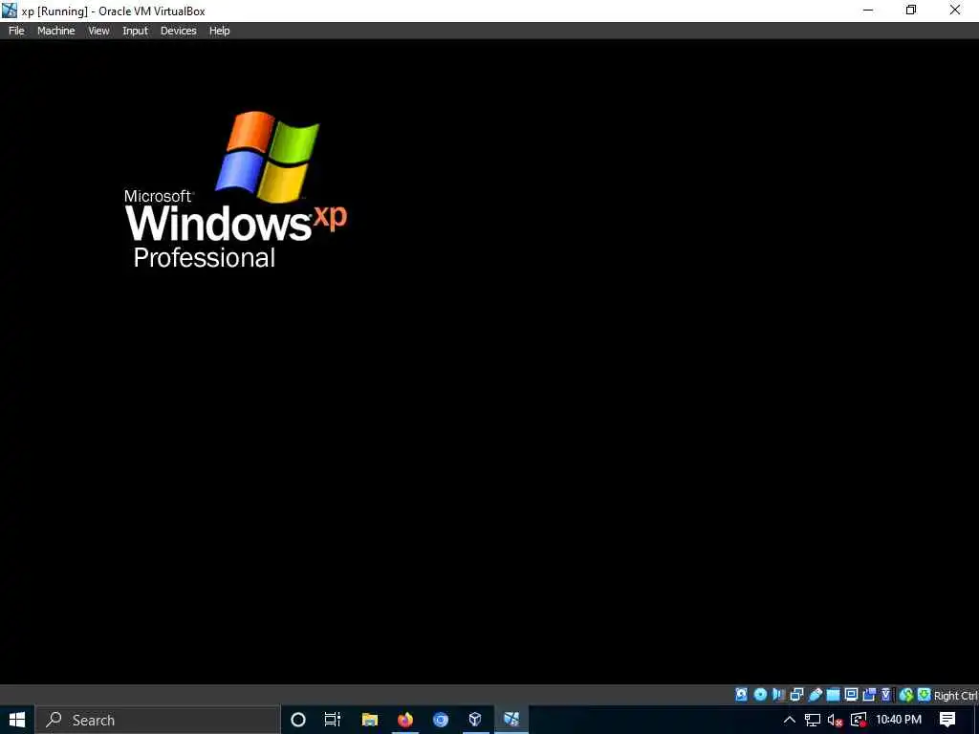Click the hard disk activity indicator
The image size is (979, 734).
741,695
